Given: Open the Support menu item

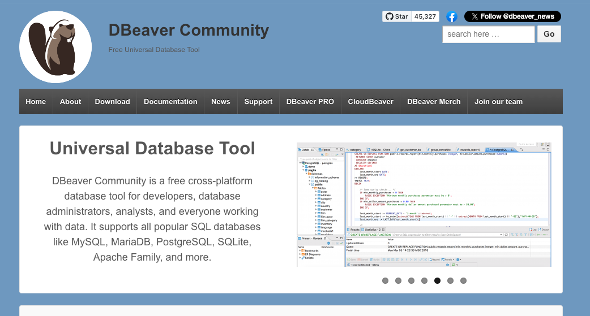Looking at the screenshot, I should pos(258,101).
